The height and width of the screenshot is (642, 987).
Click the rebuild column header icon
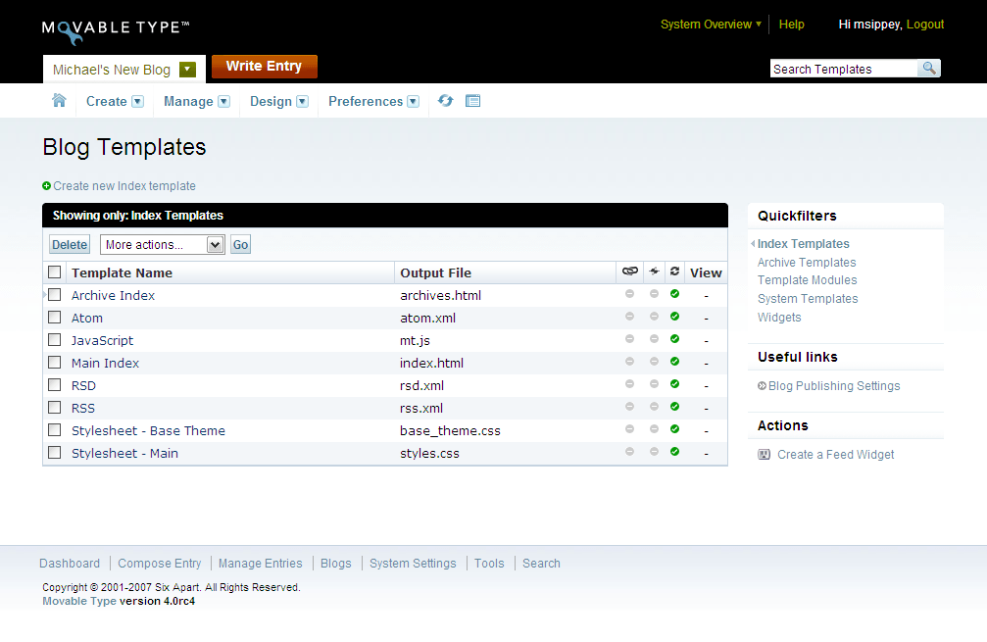click(674, 272)
